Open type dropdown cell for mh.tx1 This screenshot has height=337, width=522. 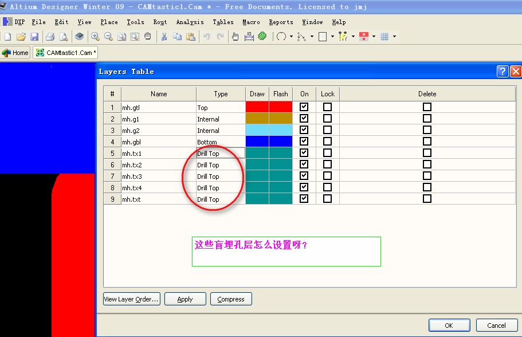pos(221,153)
